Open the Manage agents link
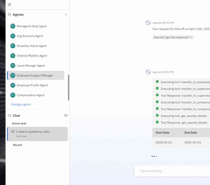The image size is (210, 185). pos(21,104)
